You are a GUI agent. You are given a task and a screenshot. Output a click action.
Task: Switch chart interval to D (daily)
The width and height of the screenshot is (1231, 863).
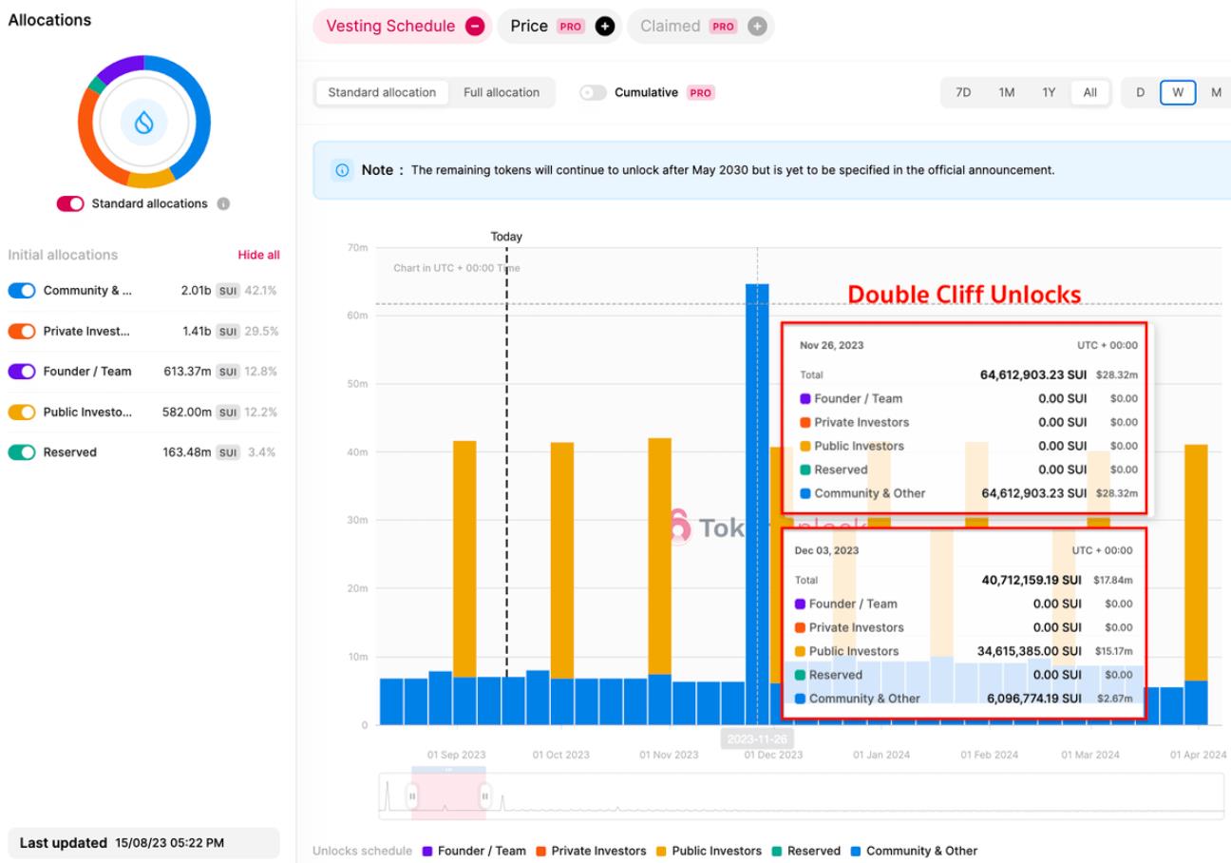click(1140, 92)
